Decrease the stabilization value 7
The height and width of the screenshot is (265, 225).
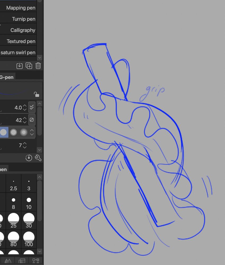(x=25, y=147)
